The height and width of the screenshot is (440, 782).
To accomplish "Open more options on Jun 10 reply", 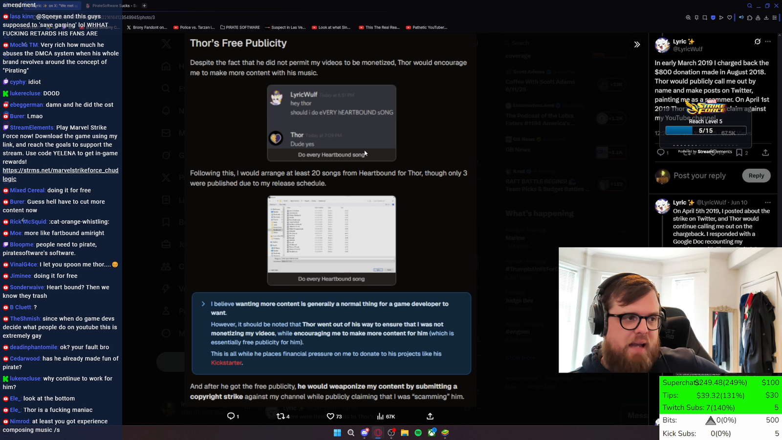I will coord(768,202).
